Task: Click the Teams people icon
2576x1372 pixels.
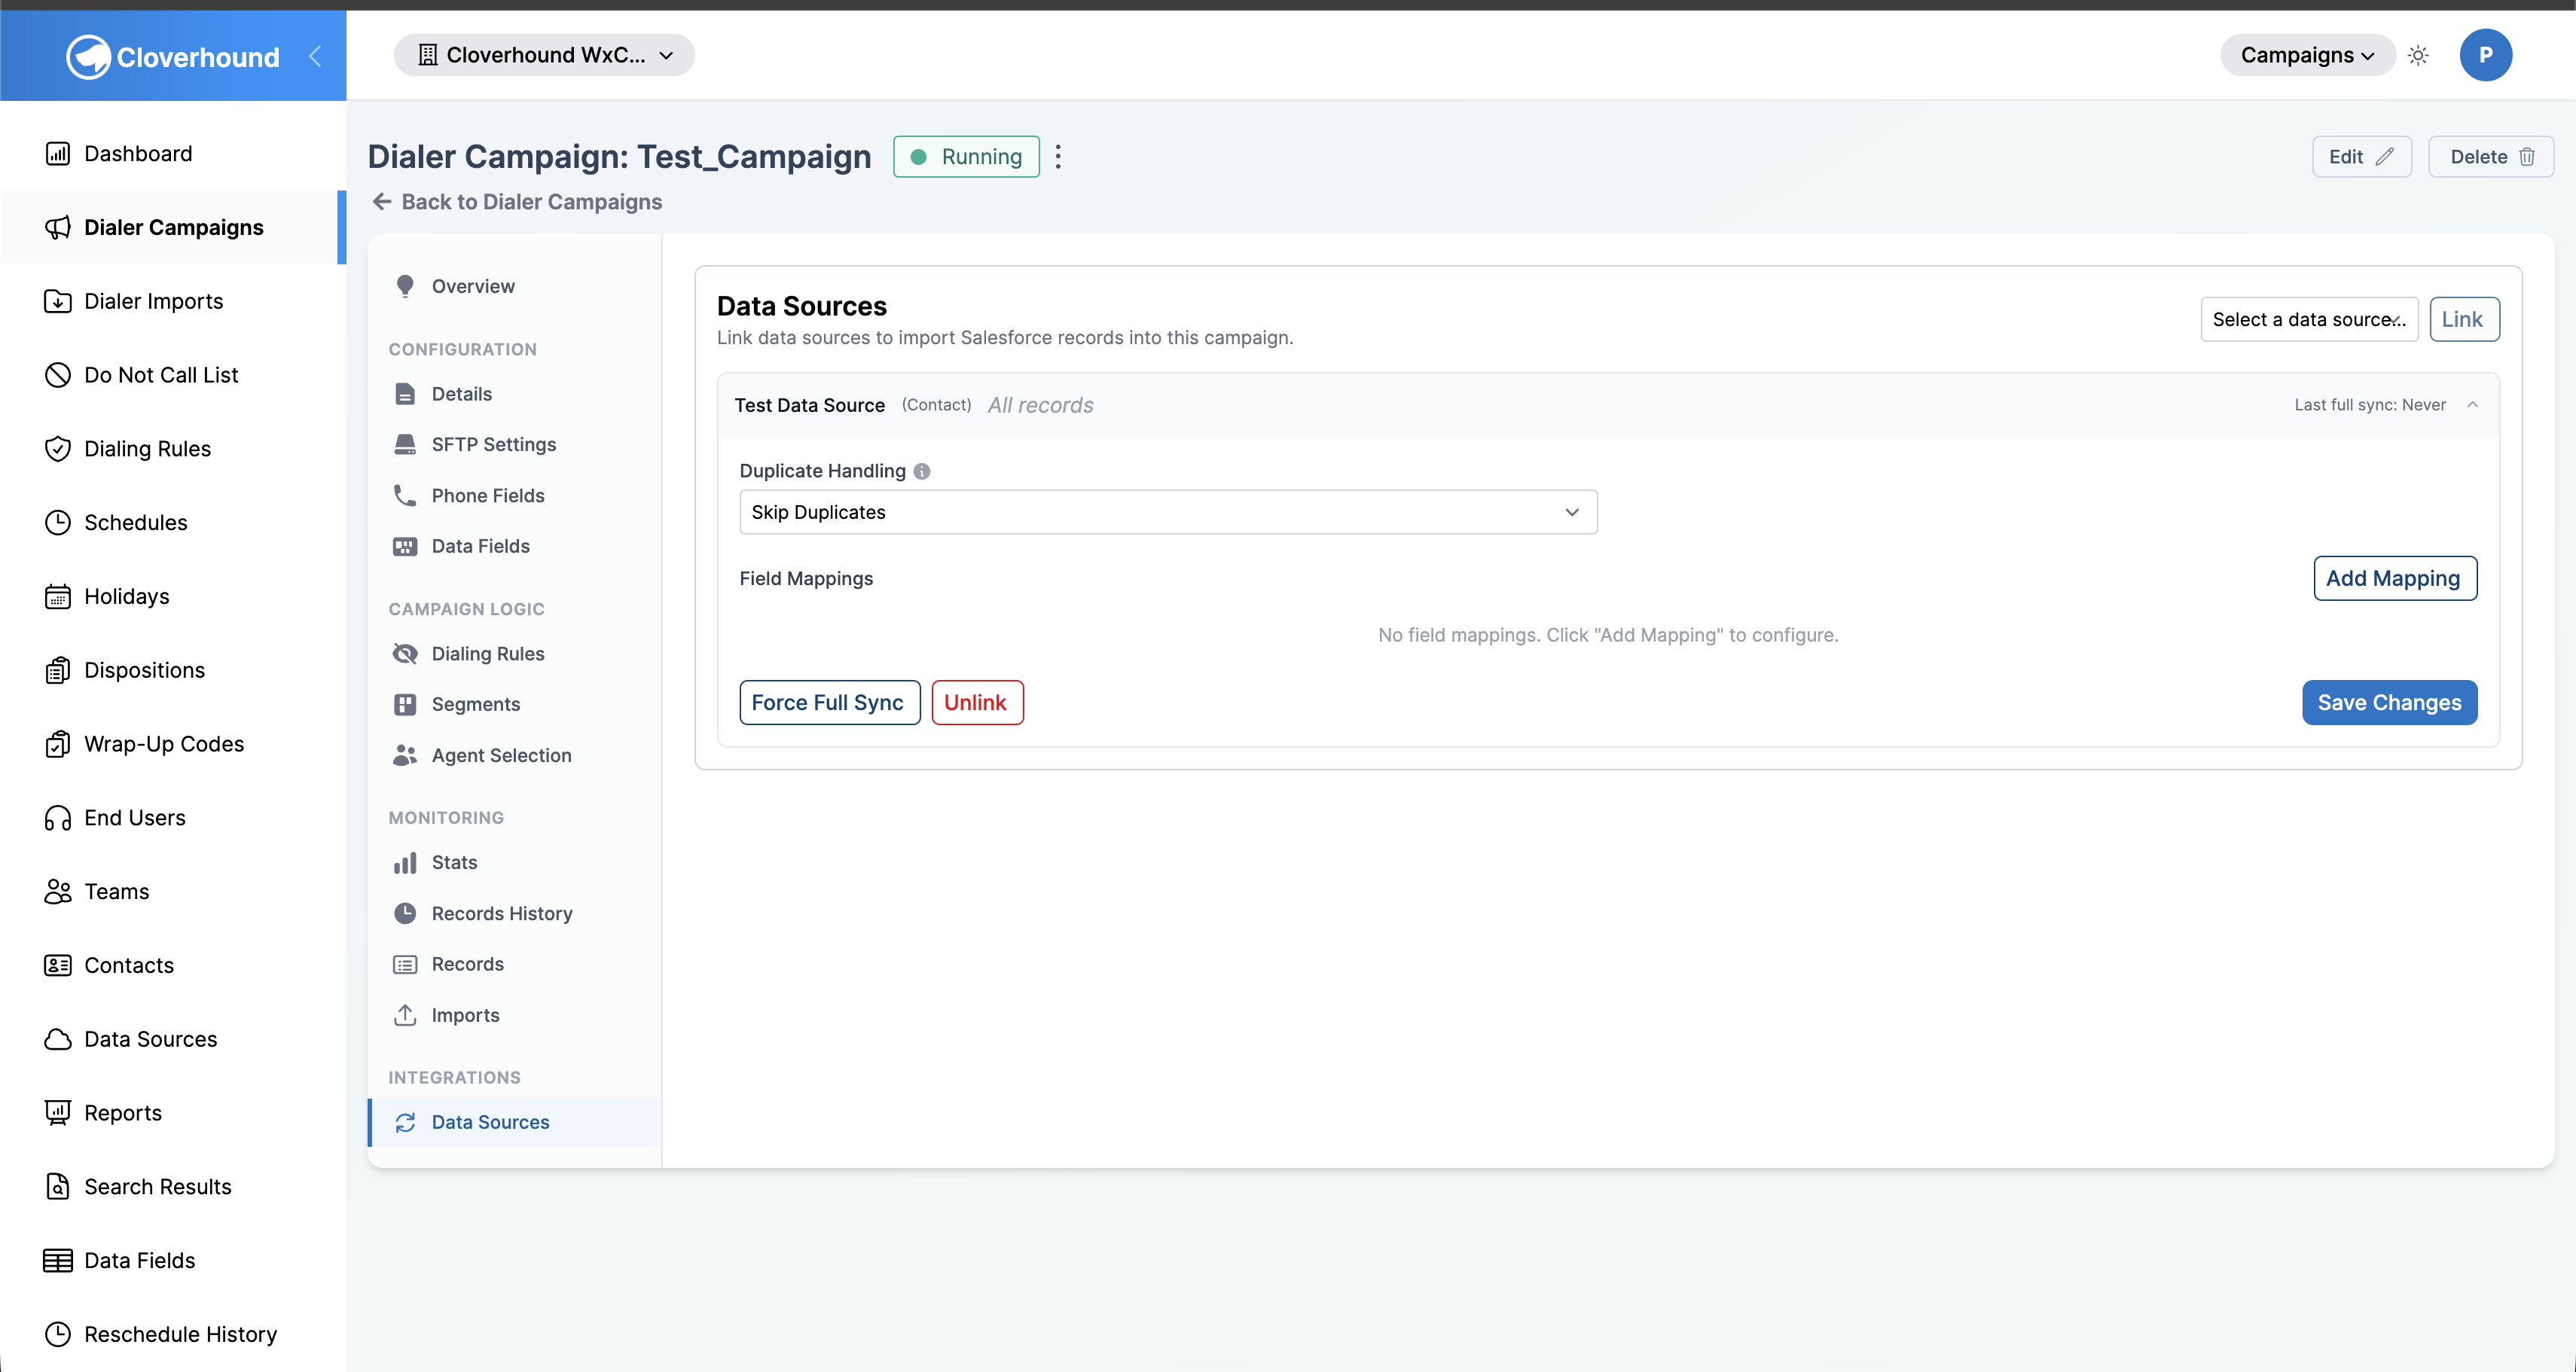Action: coord(58,891)
